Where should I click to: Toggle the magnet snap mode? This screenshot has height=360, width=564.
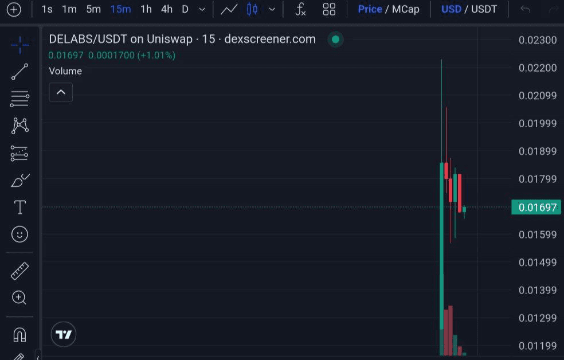tap(20, 334)
